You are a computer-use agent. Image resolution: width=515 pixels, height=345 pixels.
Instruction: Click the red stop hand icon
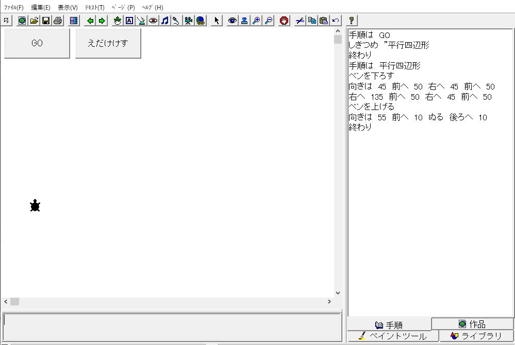[284, 21]
